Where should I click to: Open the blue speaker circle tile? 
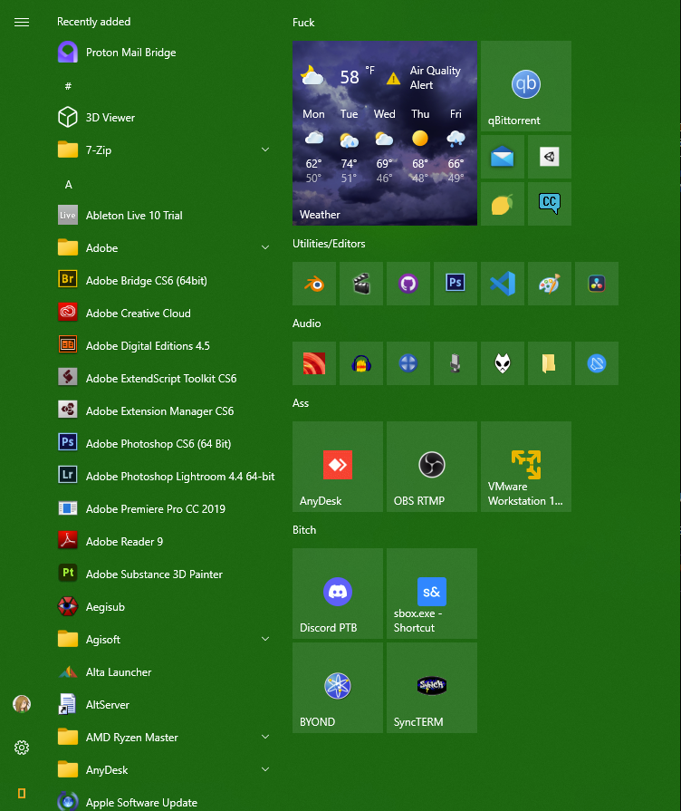click(596, 363)
